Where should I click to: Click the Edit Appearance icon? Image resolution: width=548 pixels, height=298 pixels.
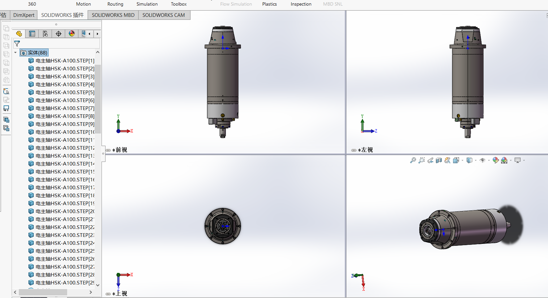495,160
